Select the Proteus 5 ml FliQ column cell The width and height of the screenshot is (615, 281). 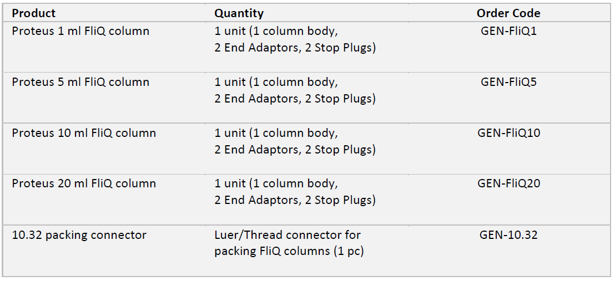click(x=80, y=82)
